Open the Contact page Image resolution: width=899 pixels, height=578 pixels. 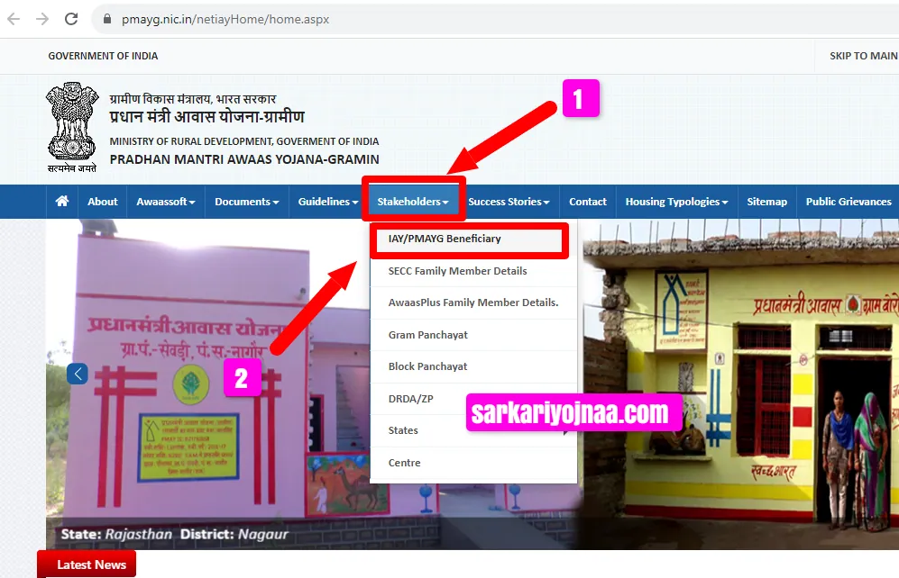[588, 202]
